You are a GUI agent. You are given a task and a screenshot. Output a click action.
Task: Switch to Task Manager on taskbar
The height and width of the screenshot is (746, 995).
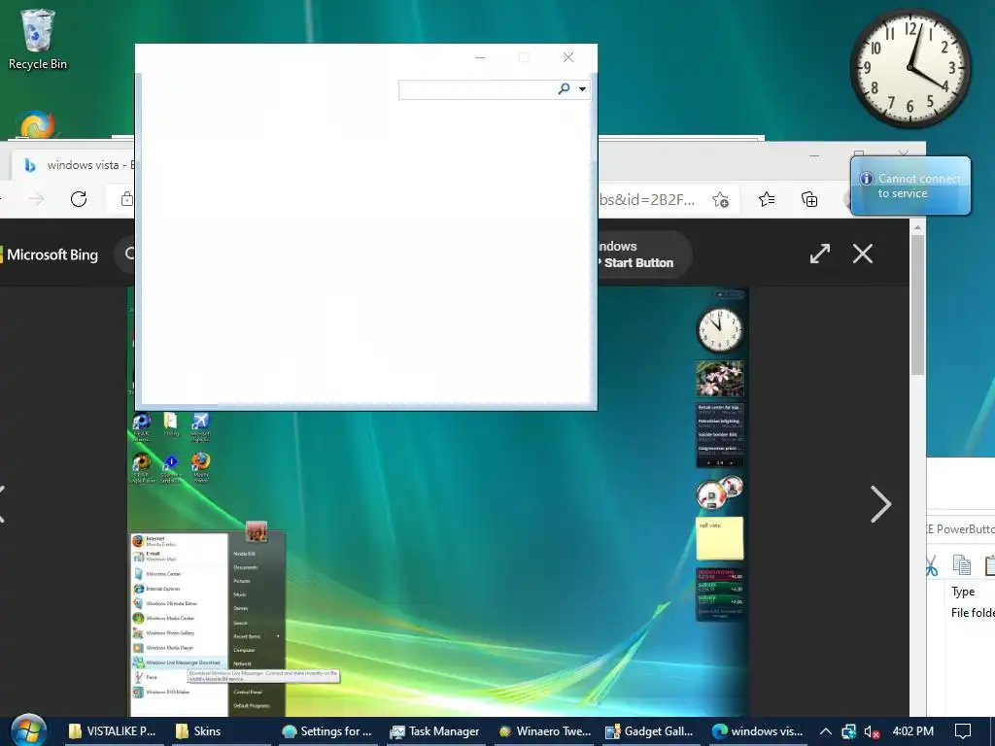pos(435,731)
